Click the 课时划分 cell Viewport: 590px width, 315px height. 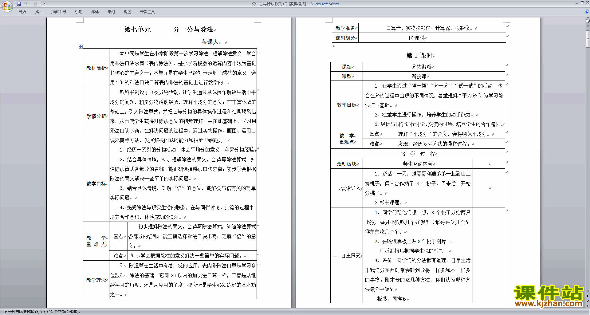tap(345, 38)
